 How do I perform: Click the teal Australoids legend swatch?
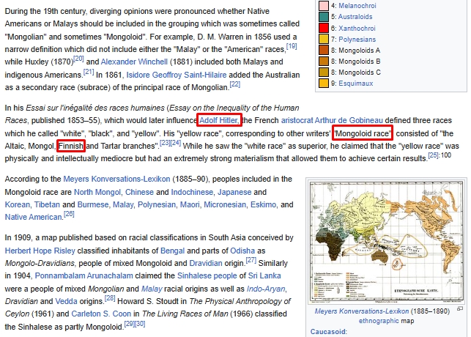point(324,17)
